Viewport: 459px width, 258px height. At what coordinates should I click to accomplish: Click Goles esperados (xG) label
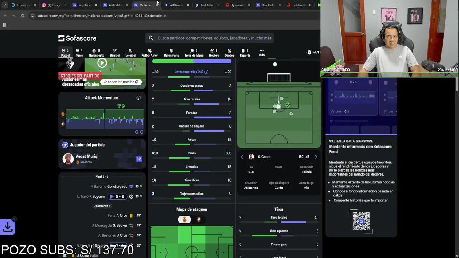click(189, 72)
